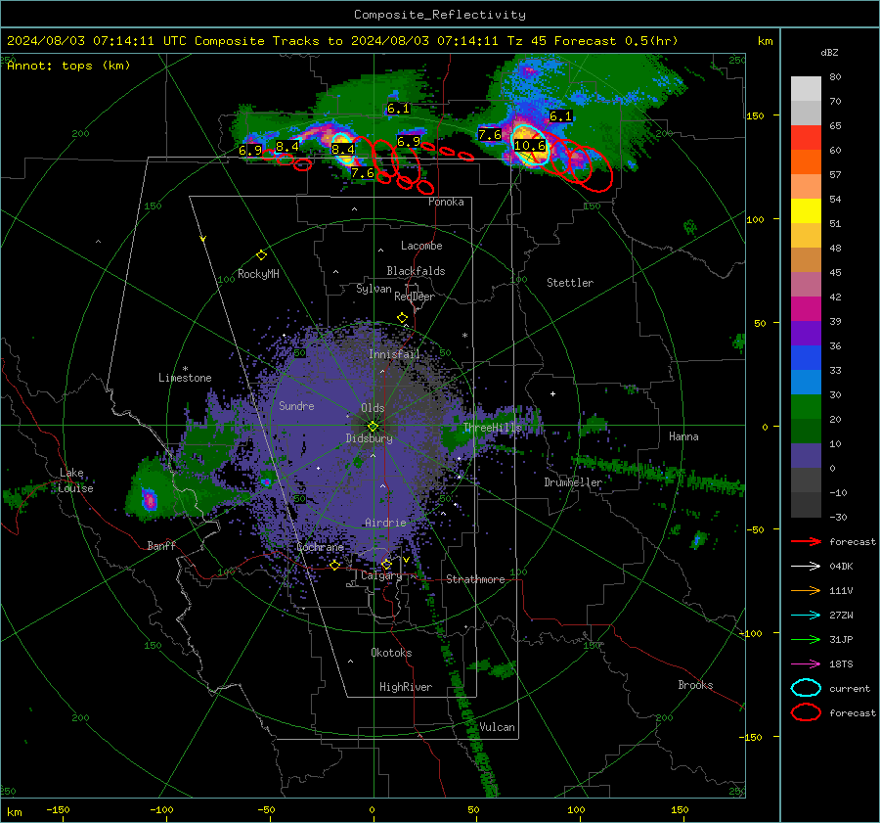
Task: Click the 80 value on dBZ scale
Action: 835,77
